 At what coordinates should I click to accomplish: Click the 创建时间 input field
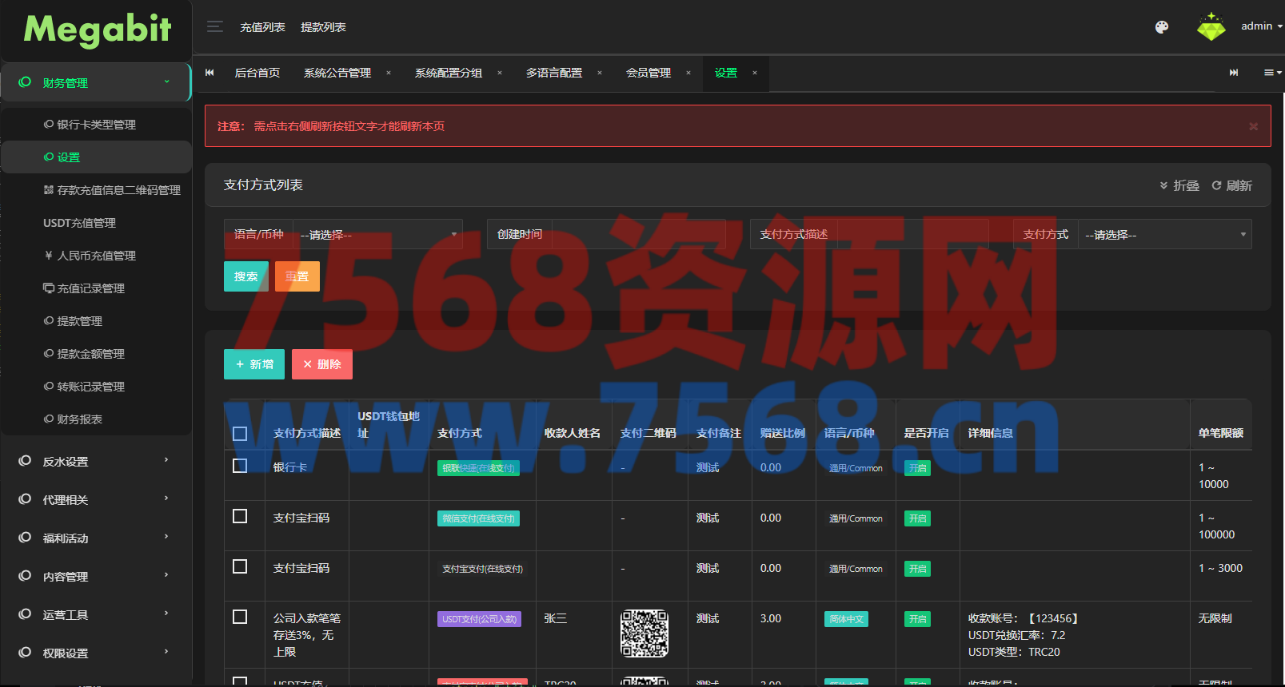tap(638, 235)
